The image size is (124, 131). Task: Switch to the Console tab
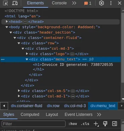(x=59, y=3)
